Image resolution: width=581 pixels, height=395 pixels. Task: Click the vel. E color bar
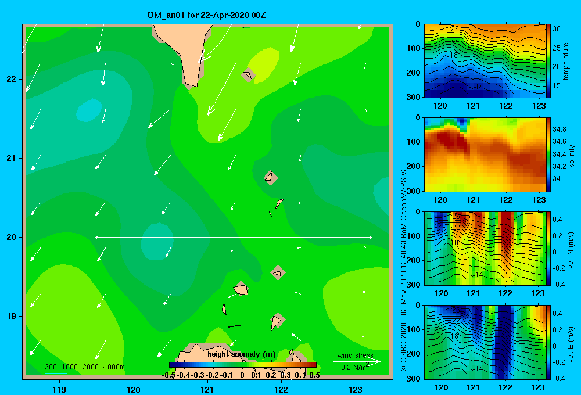tap(548, 342)
